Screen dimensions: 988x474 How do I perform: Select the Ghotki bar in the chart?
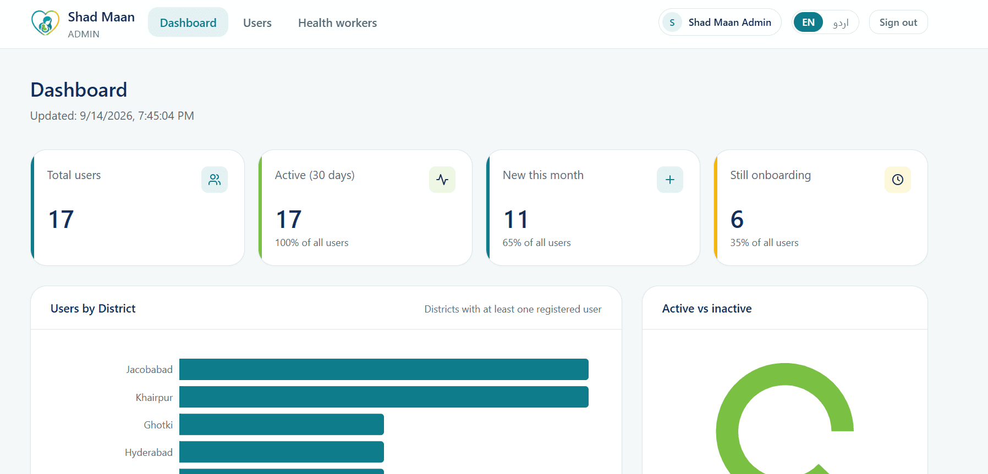[x=282, y=425]
